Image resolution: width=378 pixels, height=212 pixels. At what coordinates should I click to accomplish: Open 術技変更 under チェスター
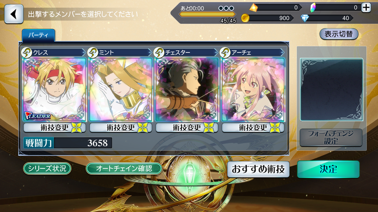point(187,128)
